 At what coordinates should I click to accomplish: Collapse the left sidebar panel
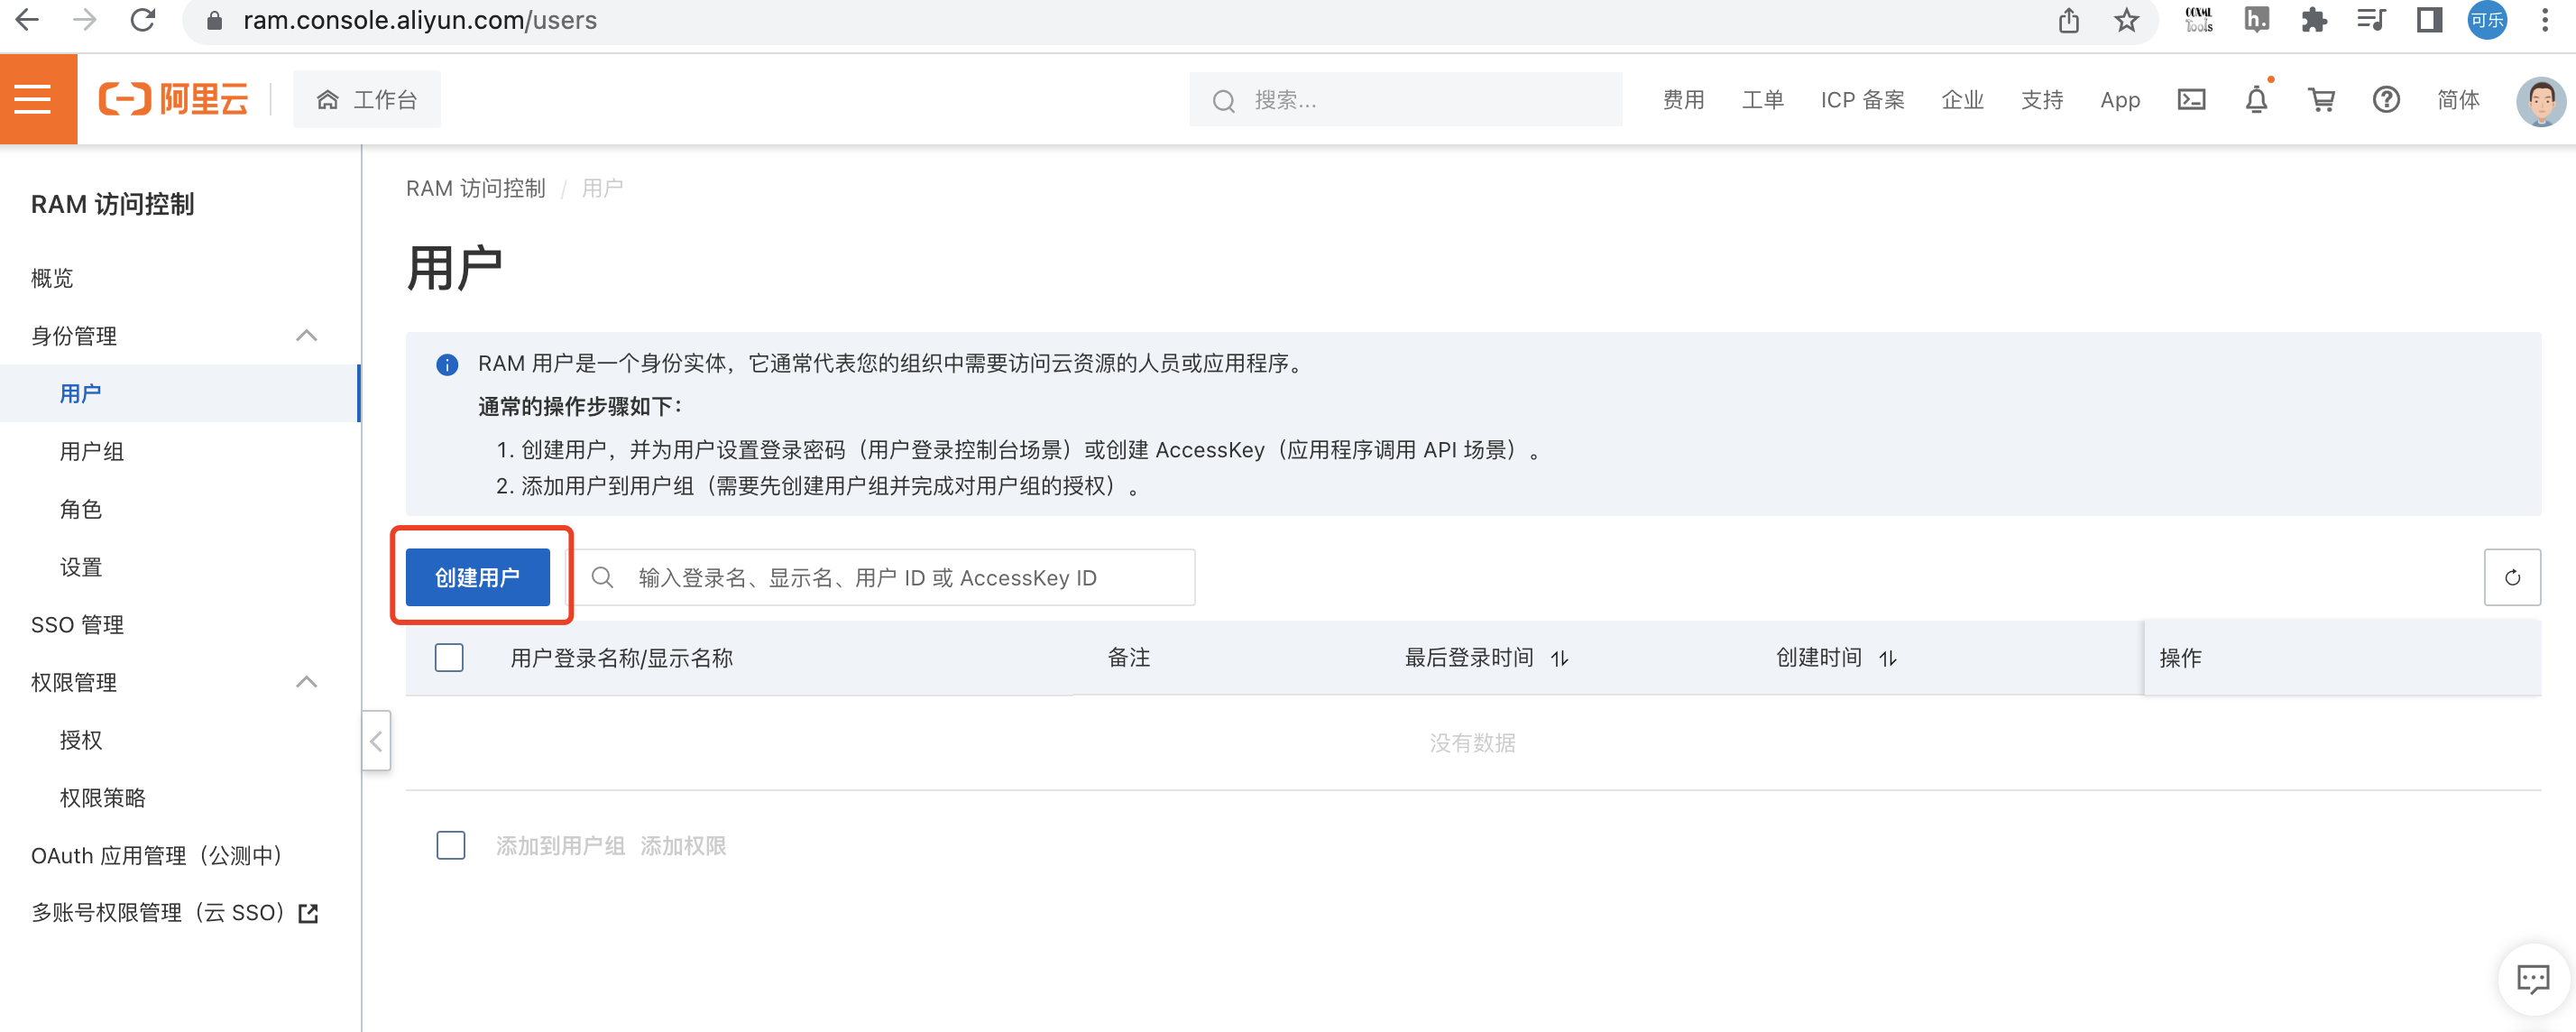pyautogui.click(x=376, y=741)
